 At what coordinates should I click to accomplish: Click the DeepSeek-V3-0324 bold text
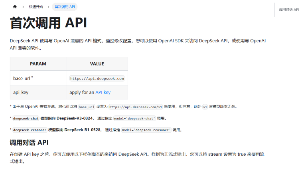75,118
